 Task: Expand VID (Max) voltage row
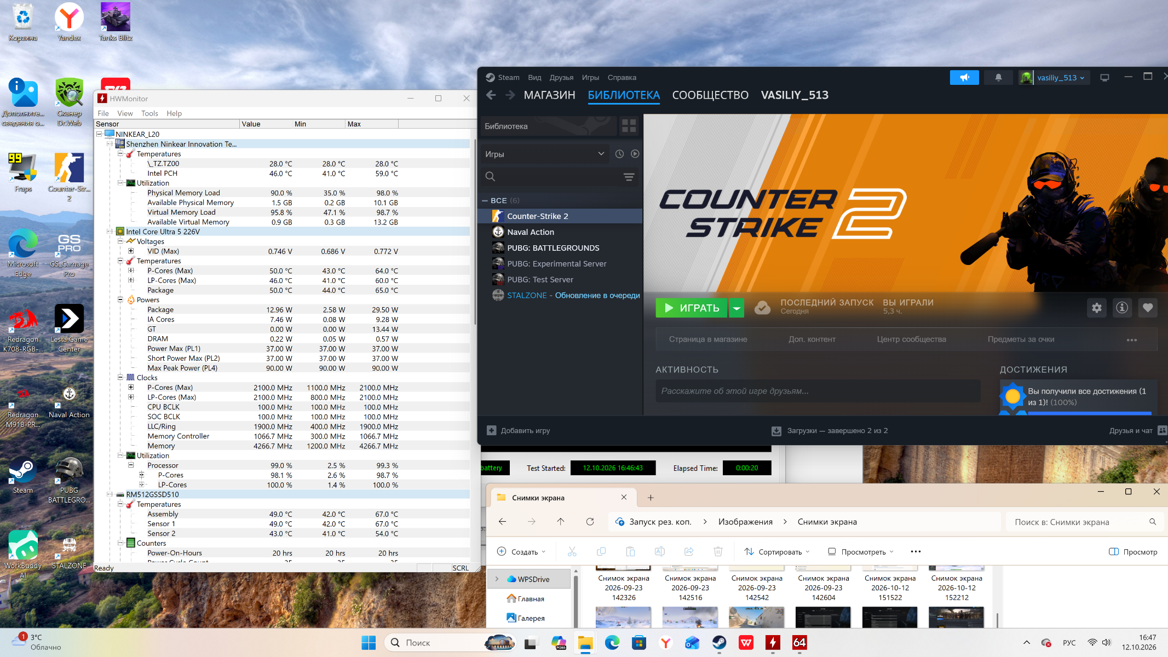pyautogui.click(x=131, y=251)
